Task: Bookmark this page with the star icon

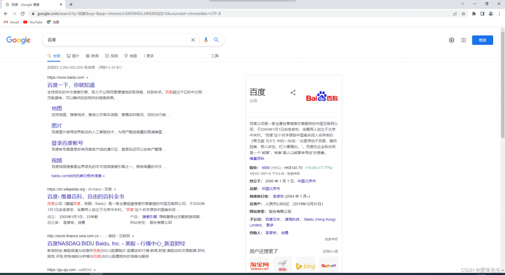Action: click(x=464, y=13)
